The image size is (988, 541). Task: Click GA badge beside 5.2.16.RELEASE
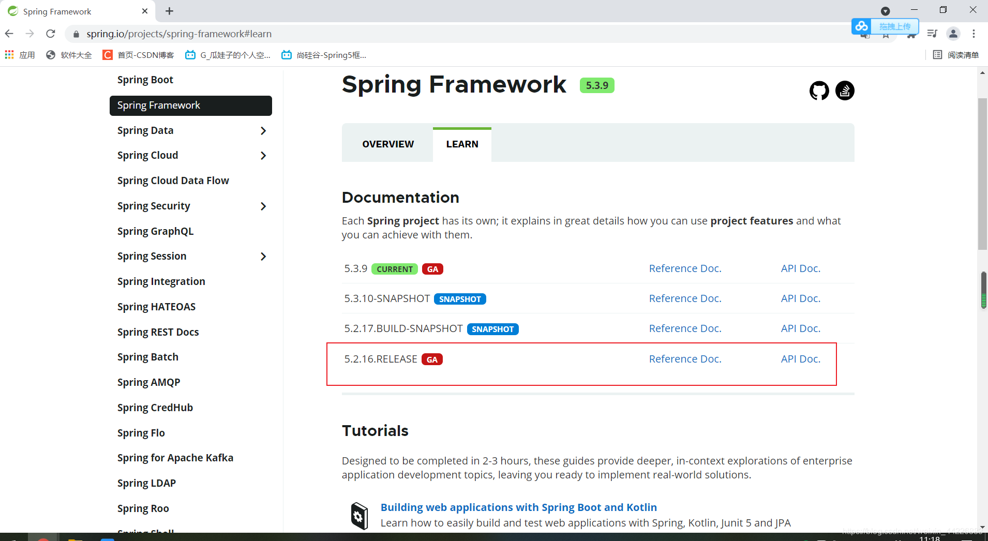(x=432, y=359)
